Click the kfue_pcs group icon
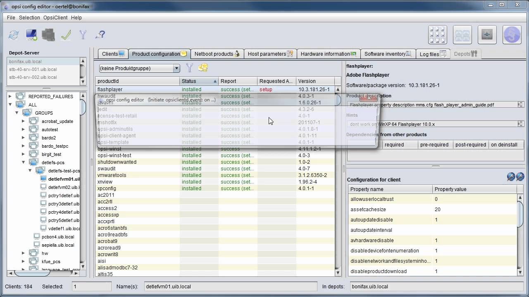This screenshot has width=529, height=297. pyautogui.click(x=34, y=262)
